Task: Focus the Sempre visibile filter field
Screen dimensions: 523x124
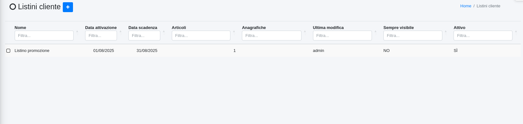Action: coord(413,36)
